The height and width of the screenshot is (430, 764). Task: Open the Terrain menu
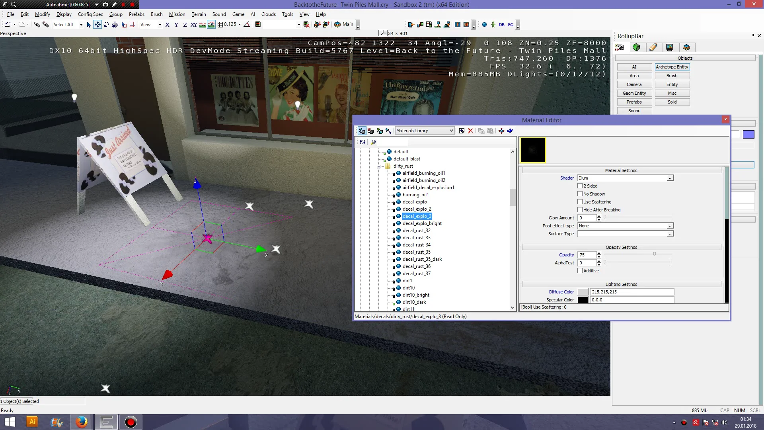click(x=199, y=14)
